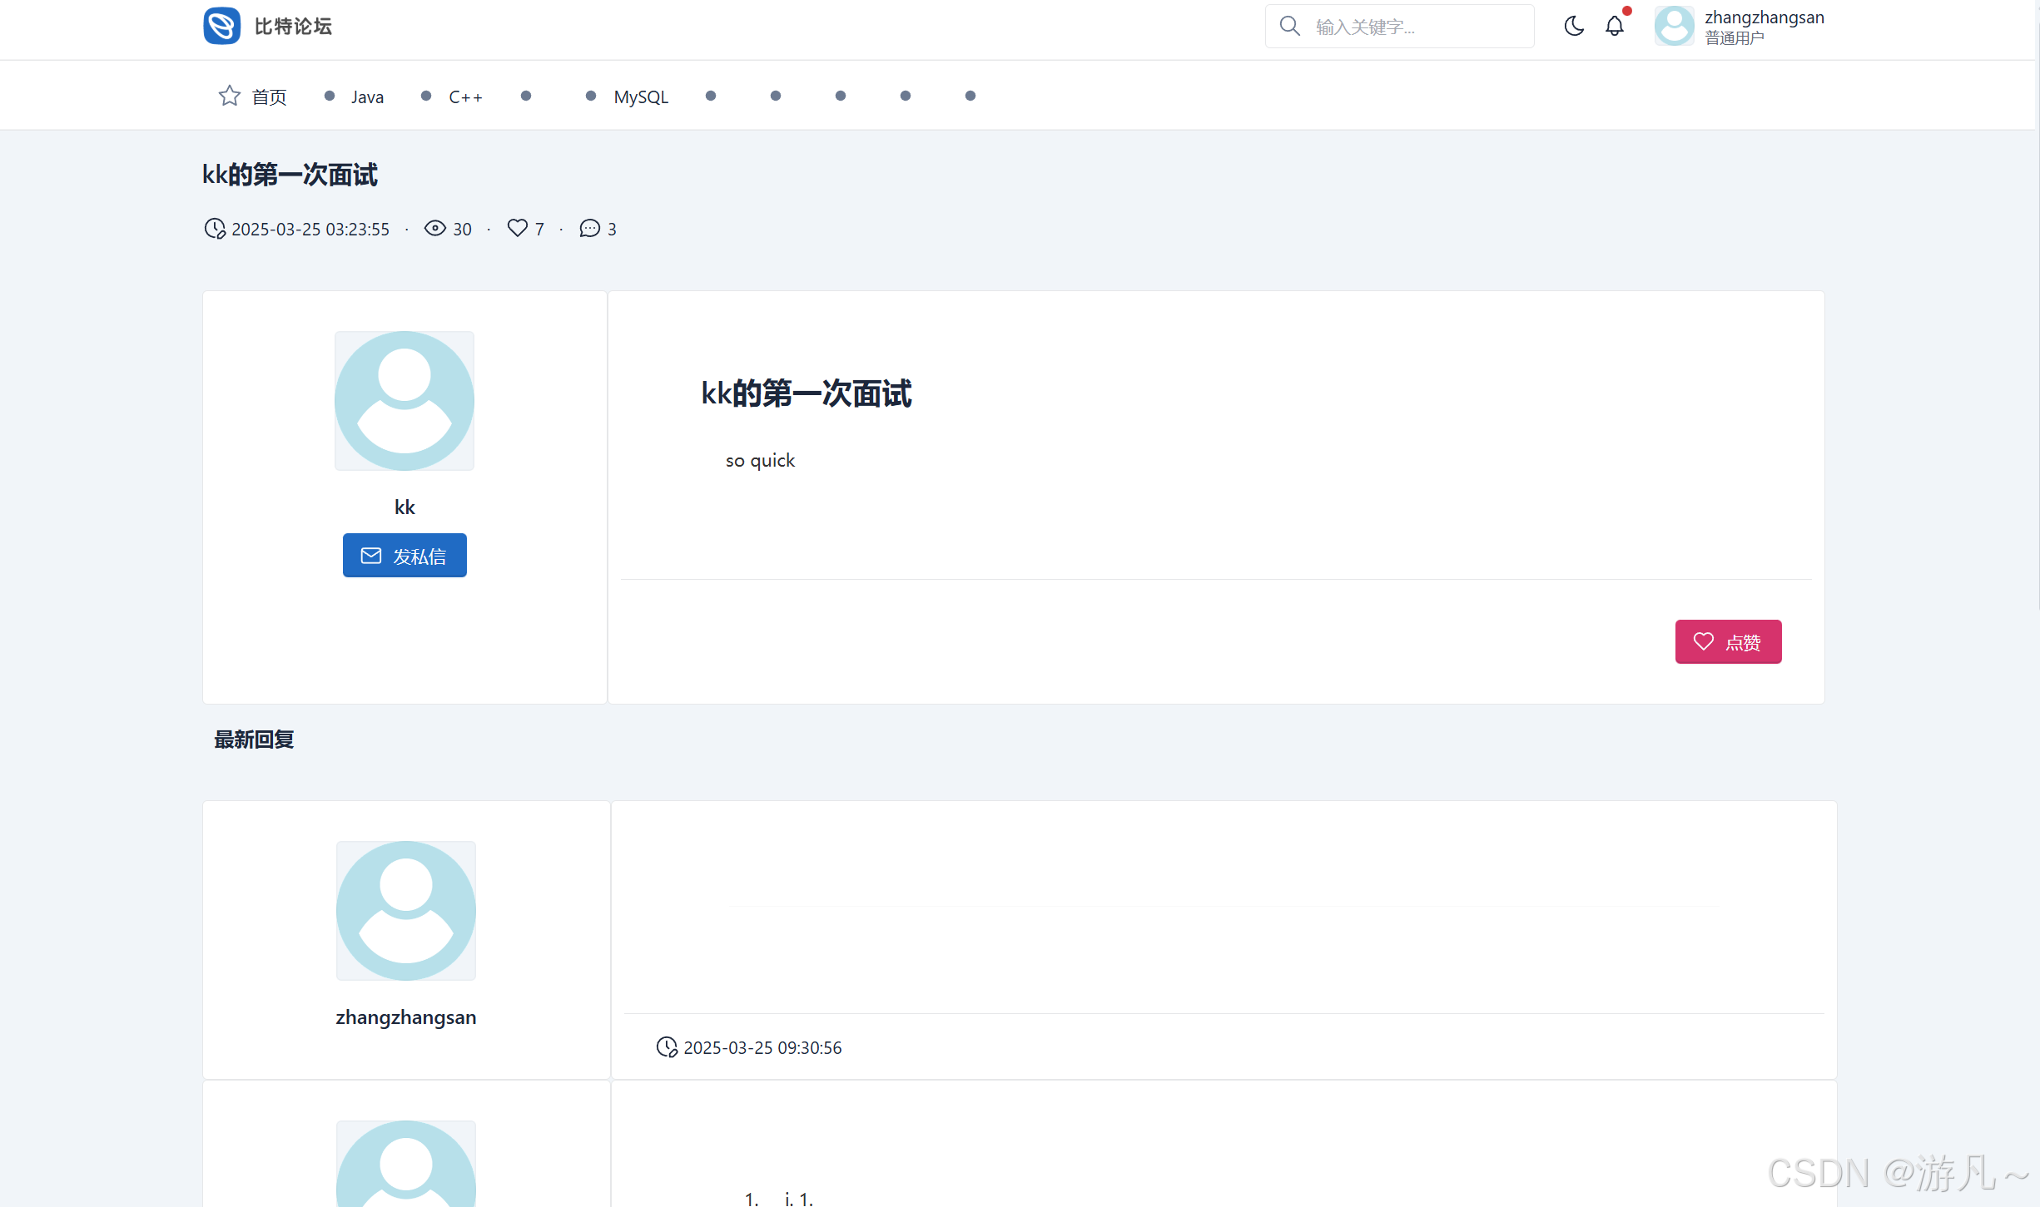This screenshot has width=2040, height=1207.
Task: Click 发私信 button for kk
Action: [405, 556]
